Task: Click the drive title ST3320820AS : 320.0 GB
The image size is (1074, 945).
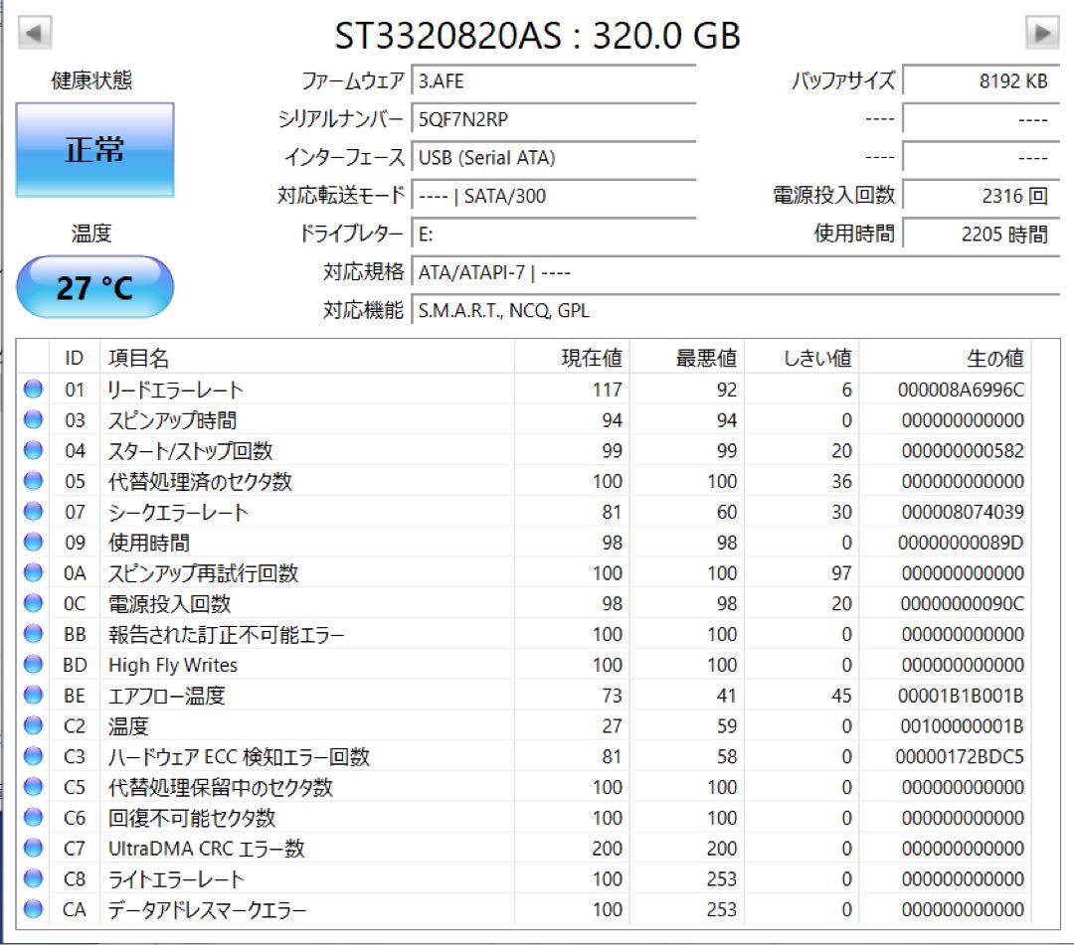Action: point(538,36)
